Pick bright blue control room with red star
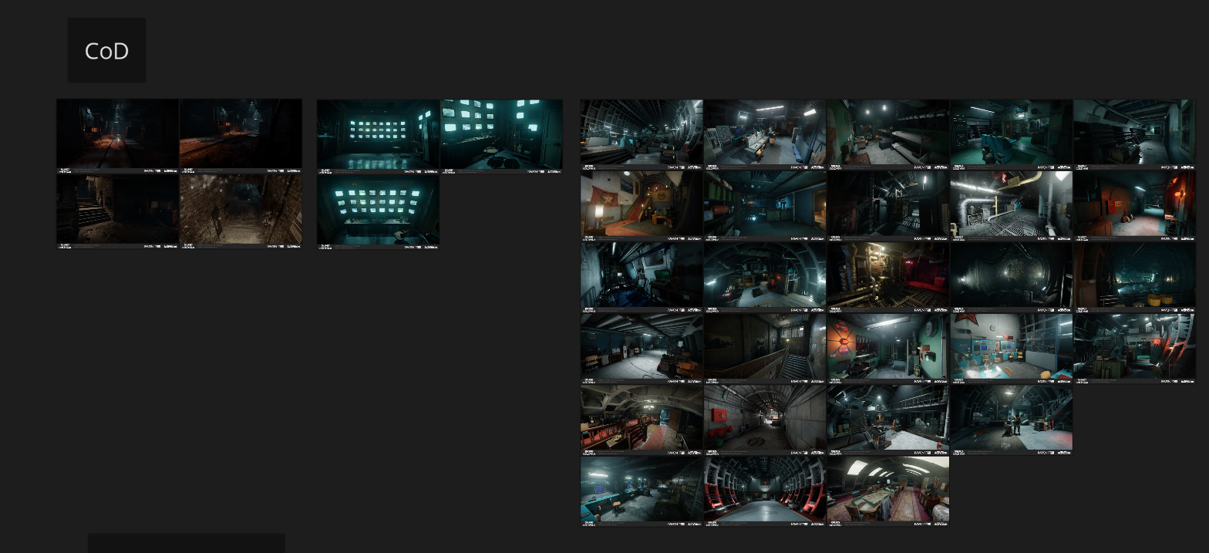Screen dimensions: 1209x553 1012,349
